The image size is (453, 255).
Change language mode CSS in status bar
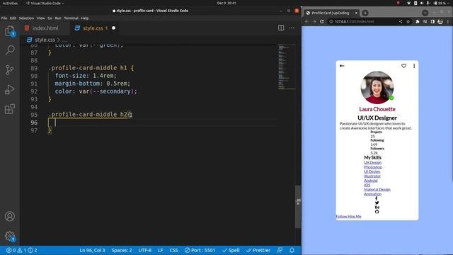click(173, 250)
